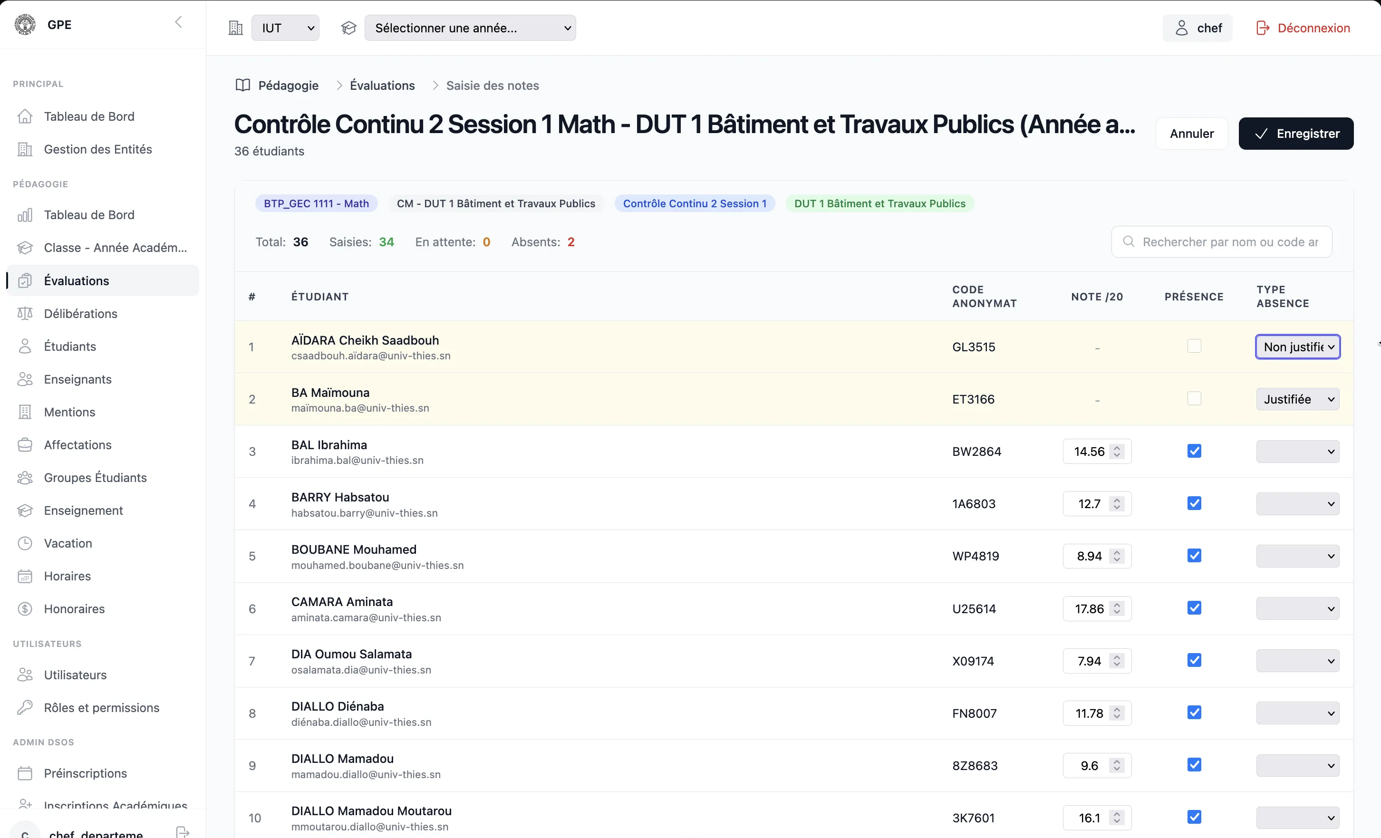Click the bar chart icon in Pédagogie section

[25, 215]
